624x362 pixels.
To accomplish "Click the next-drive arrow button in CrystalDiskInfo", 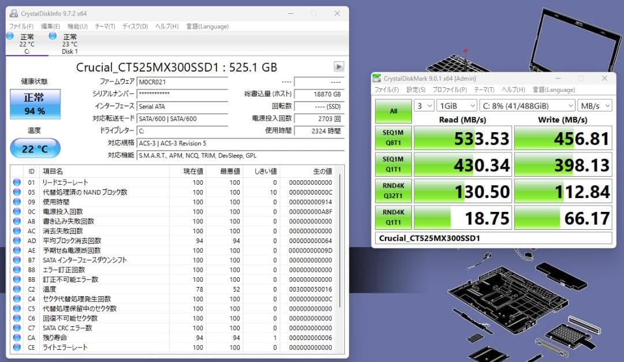I will (338, 66).
